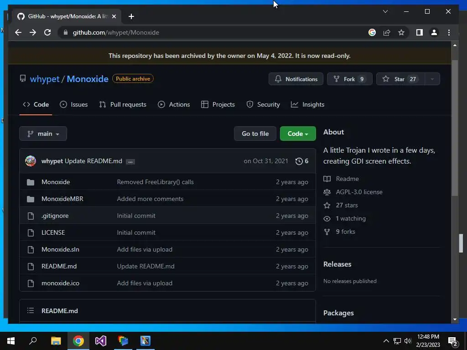Click the .gitignore file icon
The height and width of the screenshot is (350, 467).
click(31, 216)
